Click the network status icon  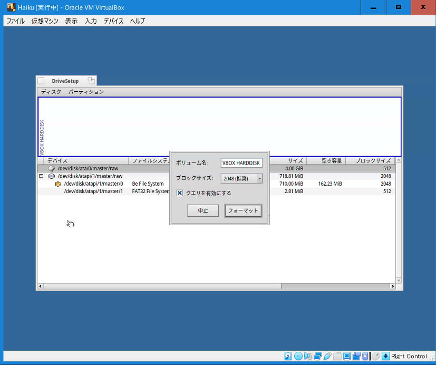point(318,356)
